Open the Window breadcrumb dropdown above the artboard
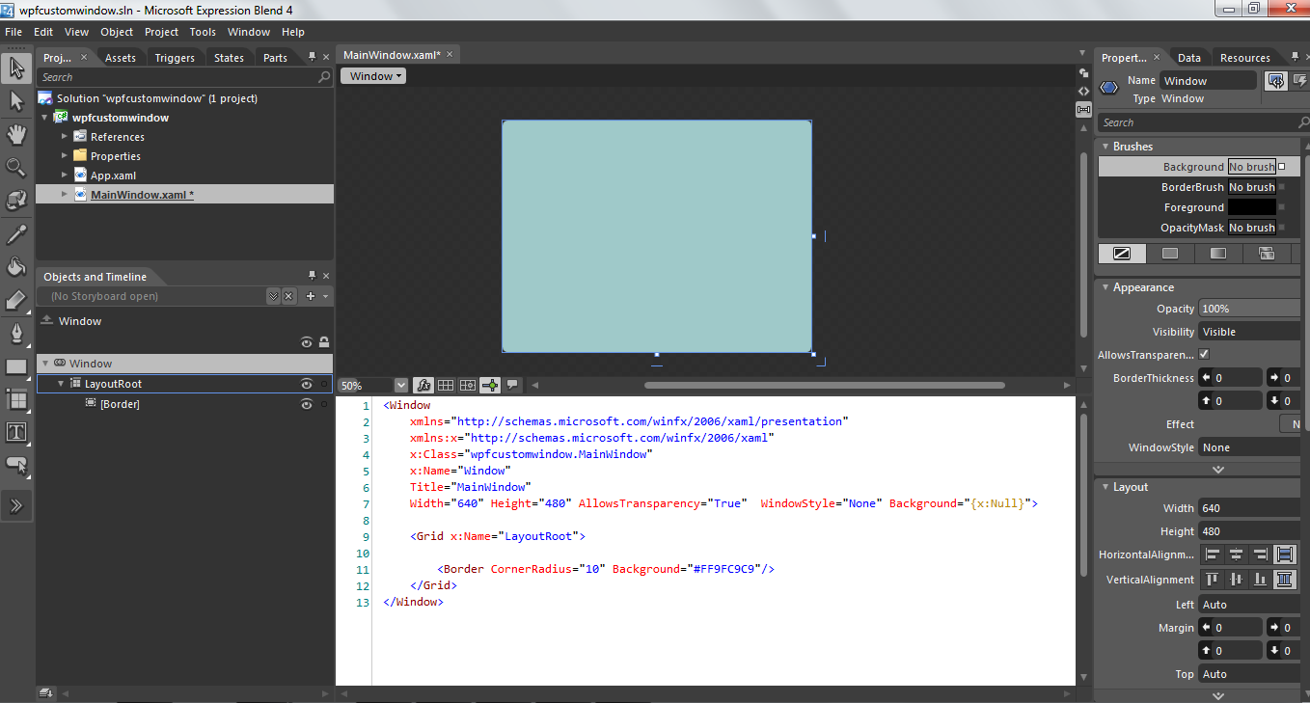 (x=372, y=75)
